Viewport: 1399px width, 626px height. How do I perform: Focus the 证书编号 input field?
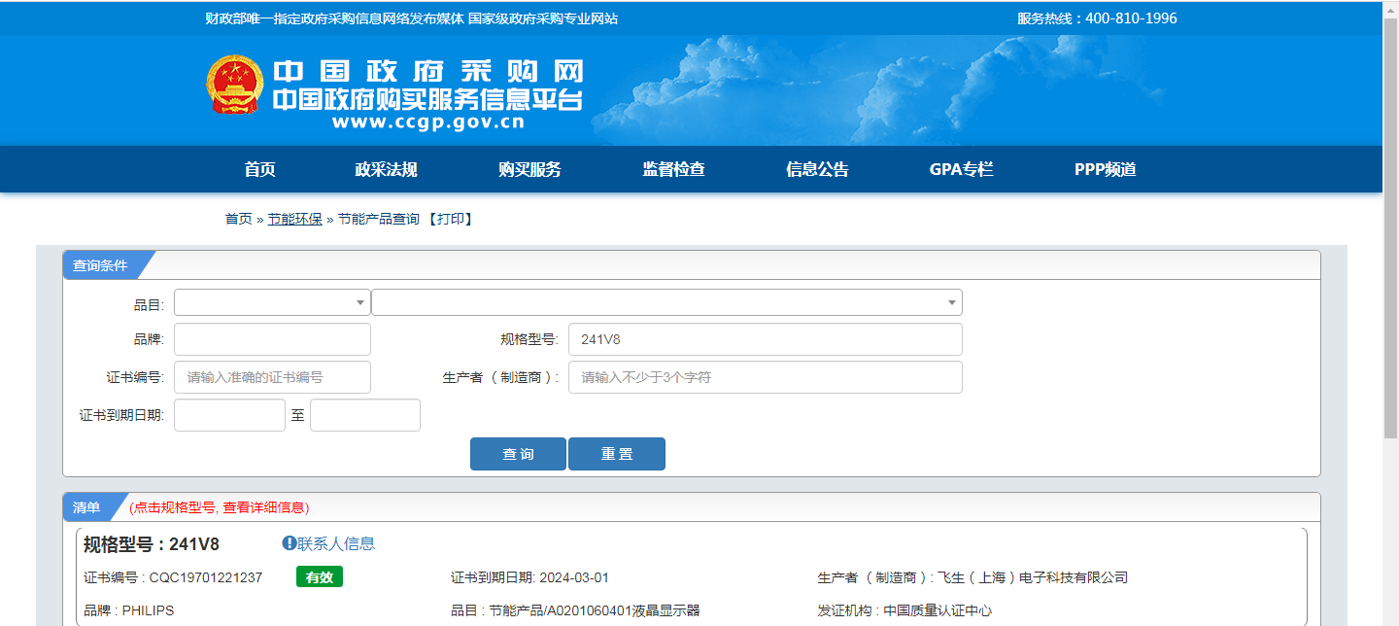pos(272,377)
